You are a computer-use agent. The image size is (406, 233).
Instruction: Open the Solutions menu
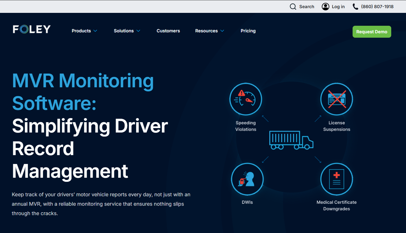[124, 31]
